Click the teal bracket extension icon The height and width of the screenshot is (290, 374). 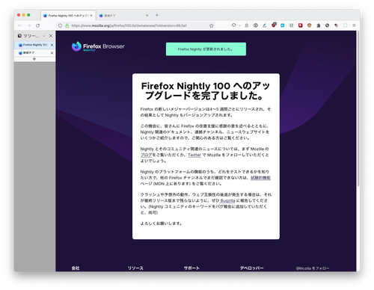coord(292,25)
